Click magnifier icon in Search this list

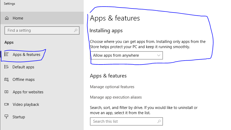point(159,121)
